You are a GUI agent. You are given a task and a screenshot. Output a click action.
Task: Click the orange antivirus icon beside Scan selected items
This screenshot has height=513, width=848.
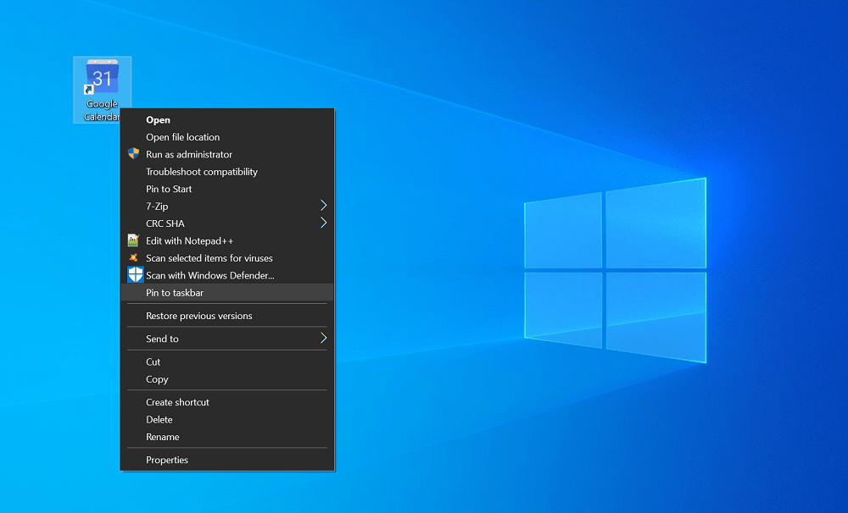click(x=134, y=257)
